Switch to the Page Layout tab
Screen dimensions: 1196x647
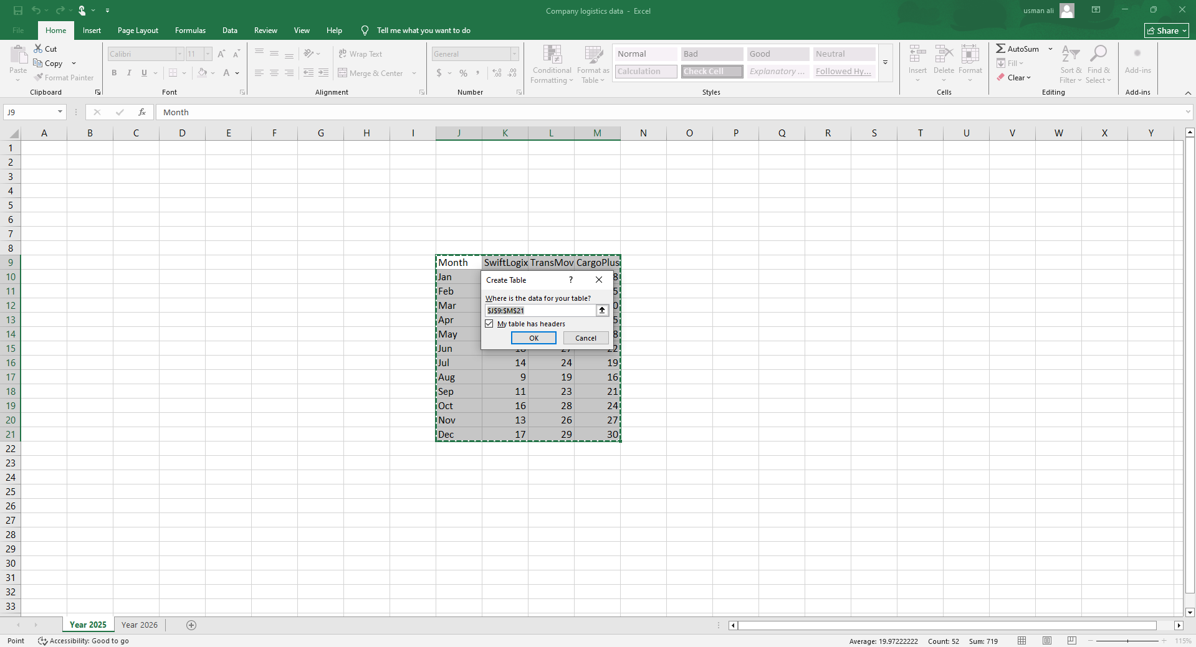[138, 31]
